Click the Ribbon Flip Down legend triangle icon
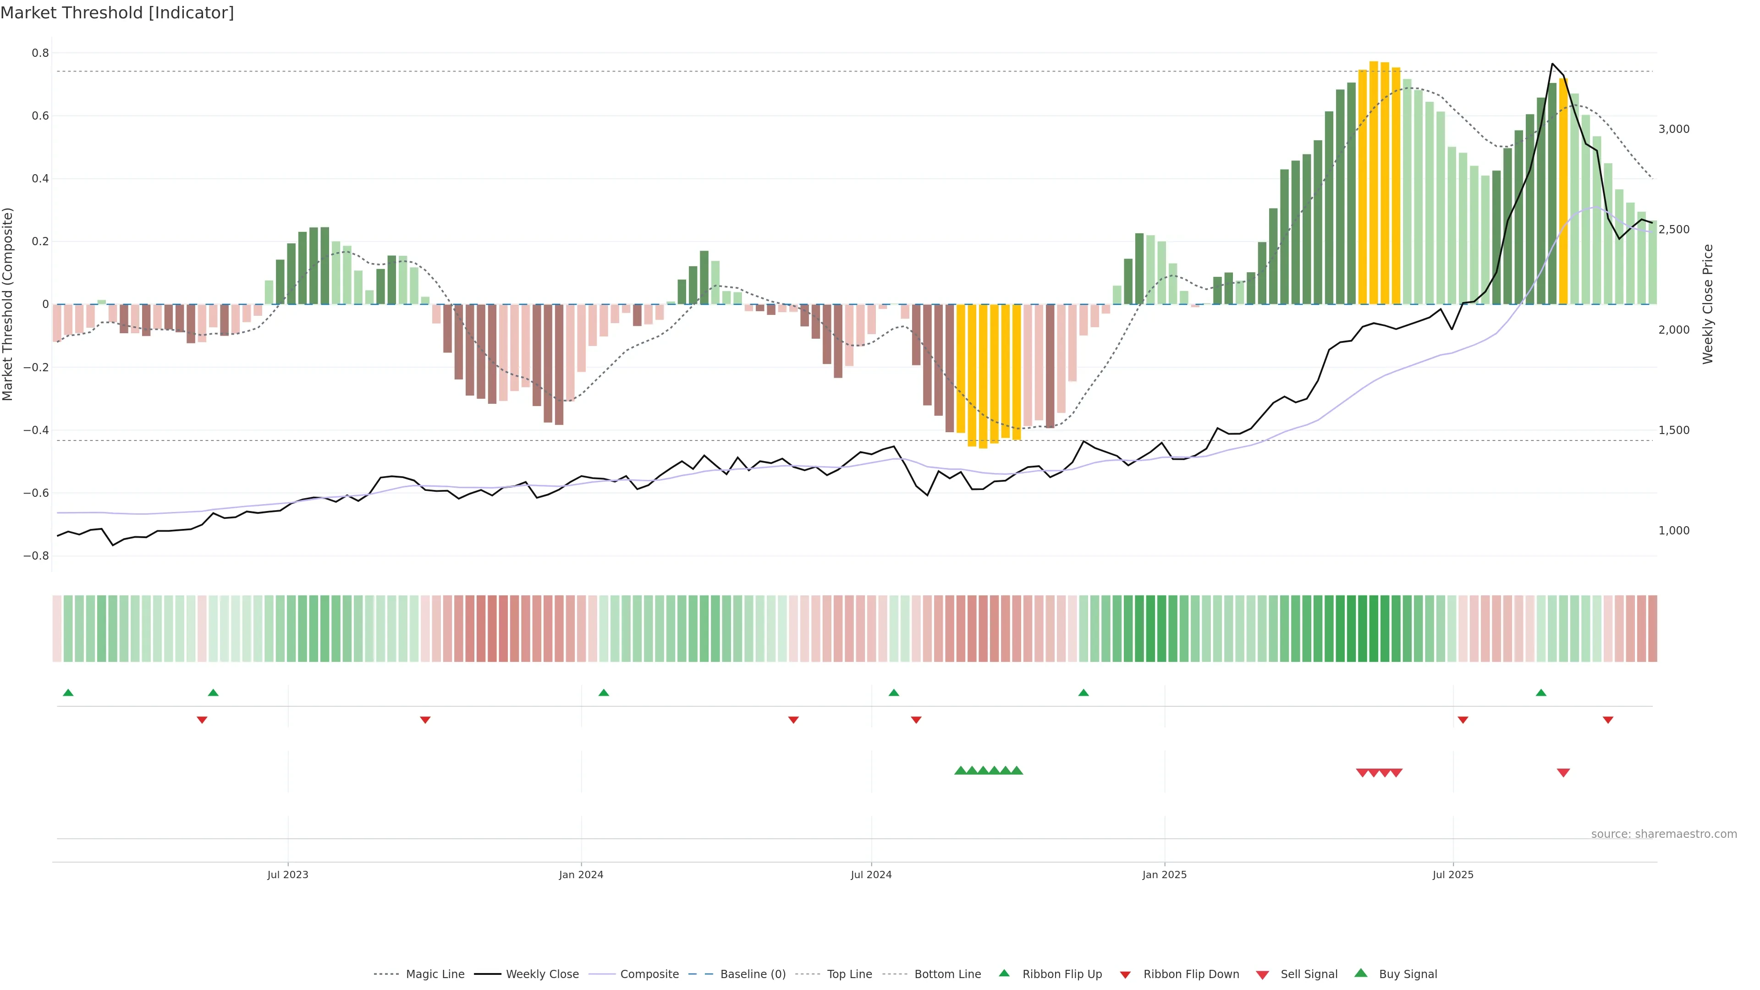1760x990 pixels. [1125, 974]
